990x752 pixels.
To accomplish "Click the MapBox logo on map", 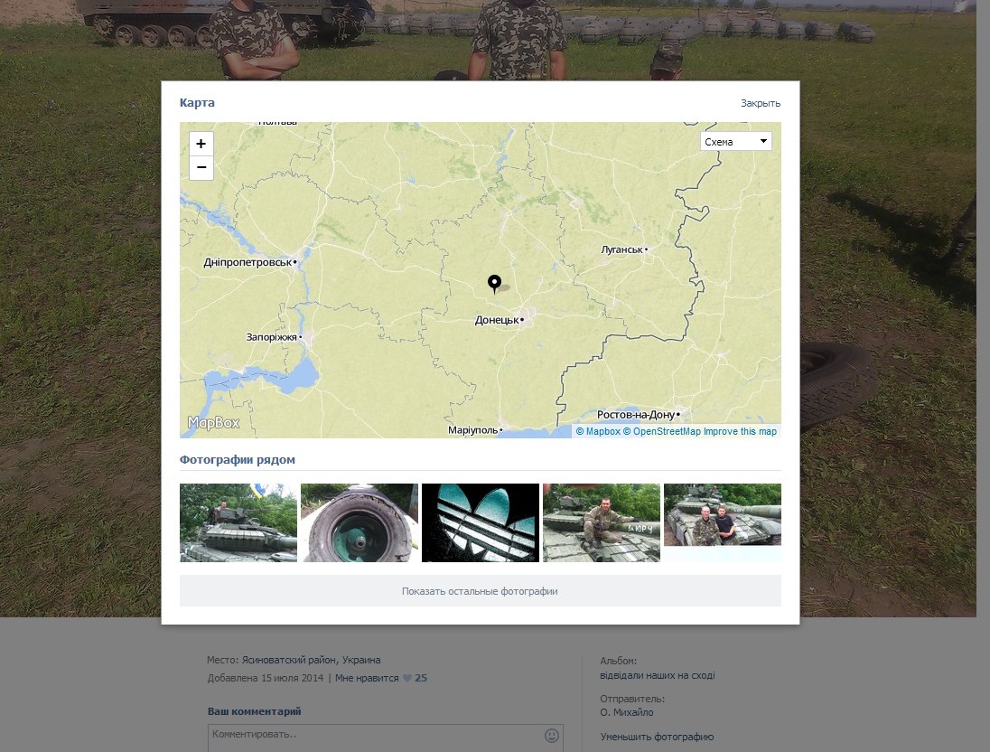I will point(214,423).
